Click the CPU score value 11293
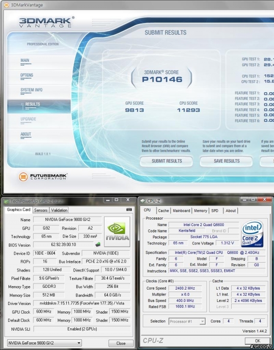The width and height of the screenshot is (274, 350). [188, 110]
